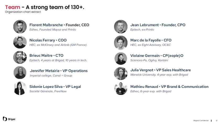Click Jennifer Metairie's portrait photo
Screen dimensions: 220x124
pos(20,73)
